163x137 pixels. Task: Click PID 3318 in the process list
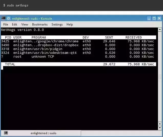pyautogui.click(x=5, y=49)
